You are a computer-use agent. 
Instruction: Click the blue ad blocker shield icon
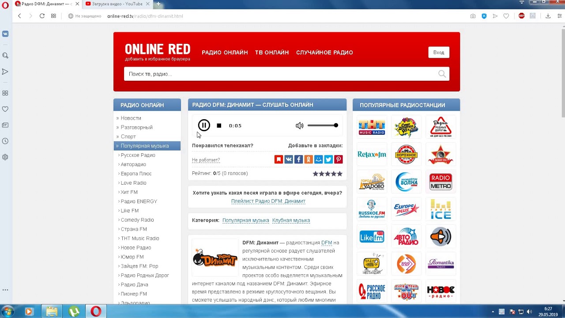[484, 16]
